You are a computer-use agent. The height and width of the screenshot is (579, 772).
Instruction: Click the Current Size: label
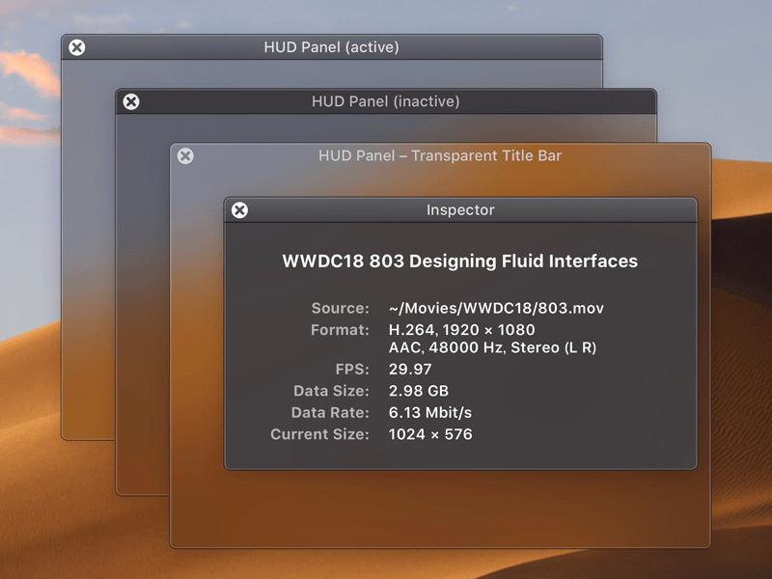tap(319, 434)
